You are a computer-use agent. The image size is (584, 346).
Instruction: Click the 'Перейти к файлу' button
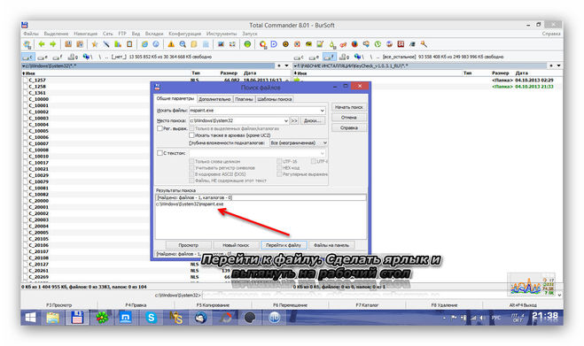coord(284,245)
